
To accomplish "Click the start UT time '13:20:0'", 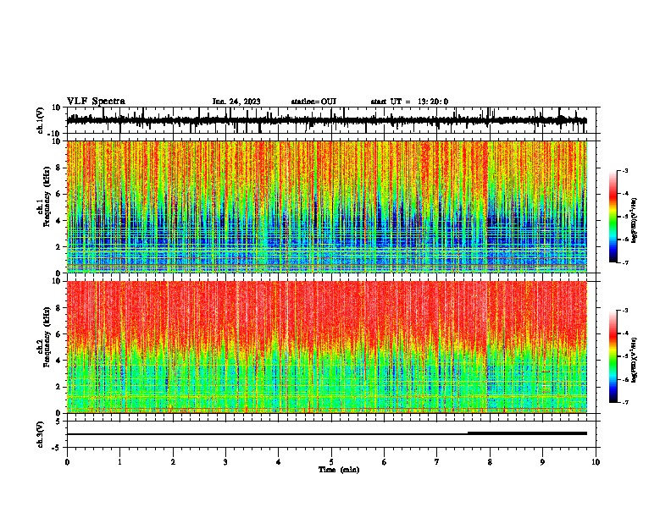I will (x=433, y=102).
